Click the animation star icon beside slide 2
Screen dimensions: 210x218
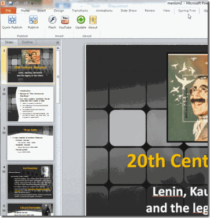coord(3,94)
